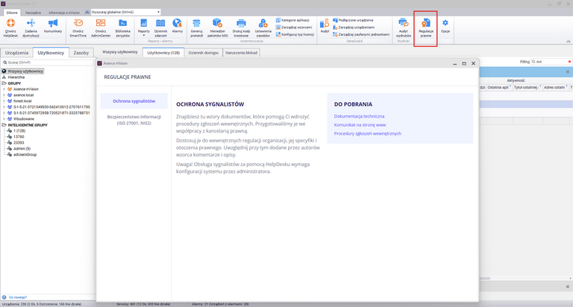
Task: Launch Otwórz SmartTime
Action: click(78, 28)
